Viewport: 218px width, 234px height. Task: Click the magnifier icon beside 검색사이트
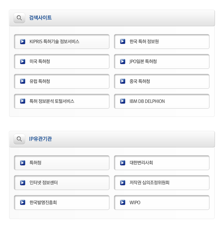[x=19, y=18]
